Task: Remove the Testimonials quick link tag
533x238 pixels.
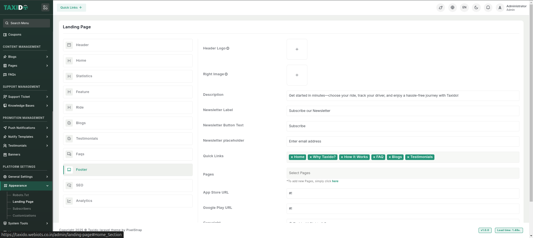Action: [408, 157]
